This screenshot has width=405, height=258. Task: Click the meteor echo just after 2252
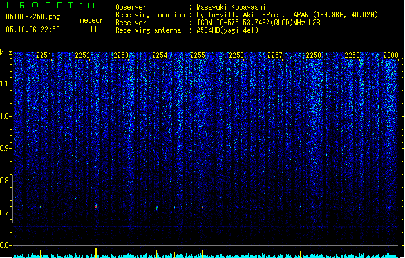click(96, 206)
